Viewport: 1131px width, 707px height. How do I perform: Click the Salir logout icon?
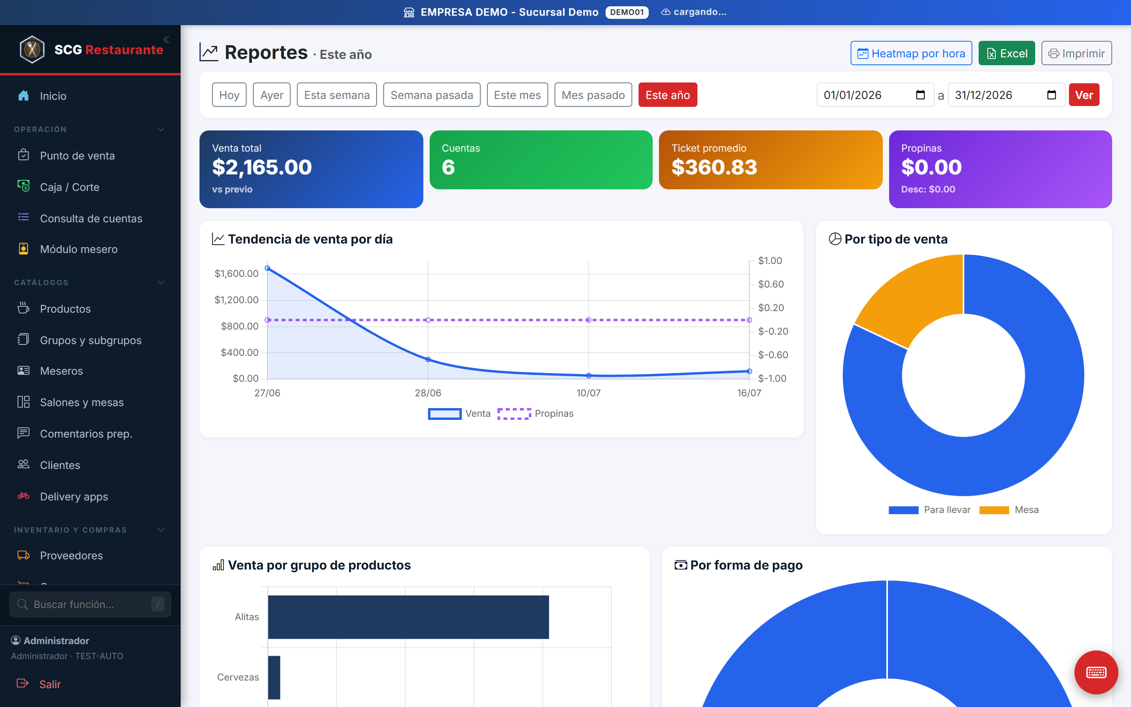22,683
